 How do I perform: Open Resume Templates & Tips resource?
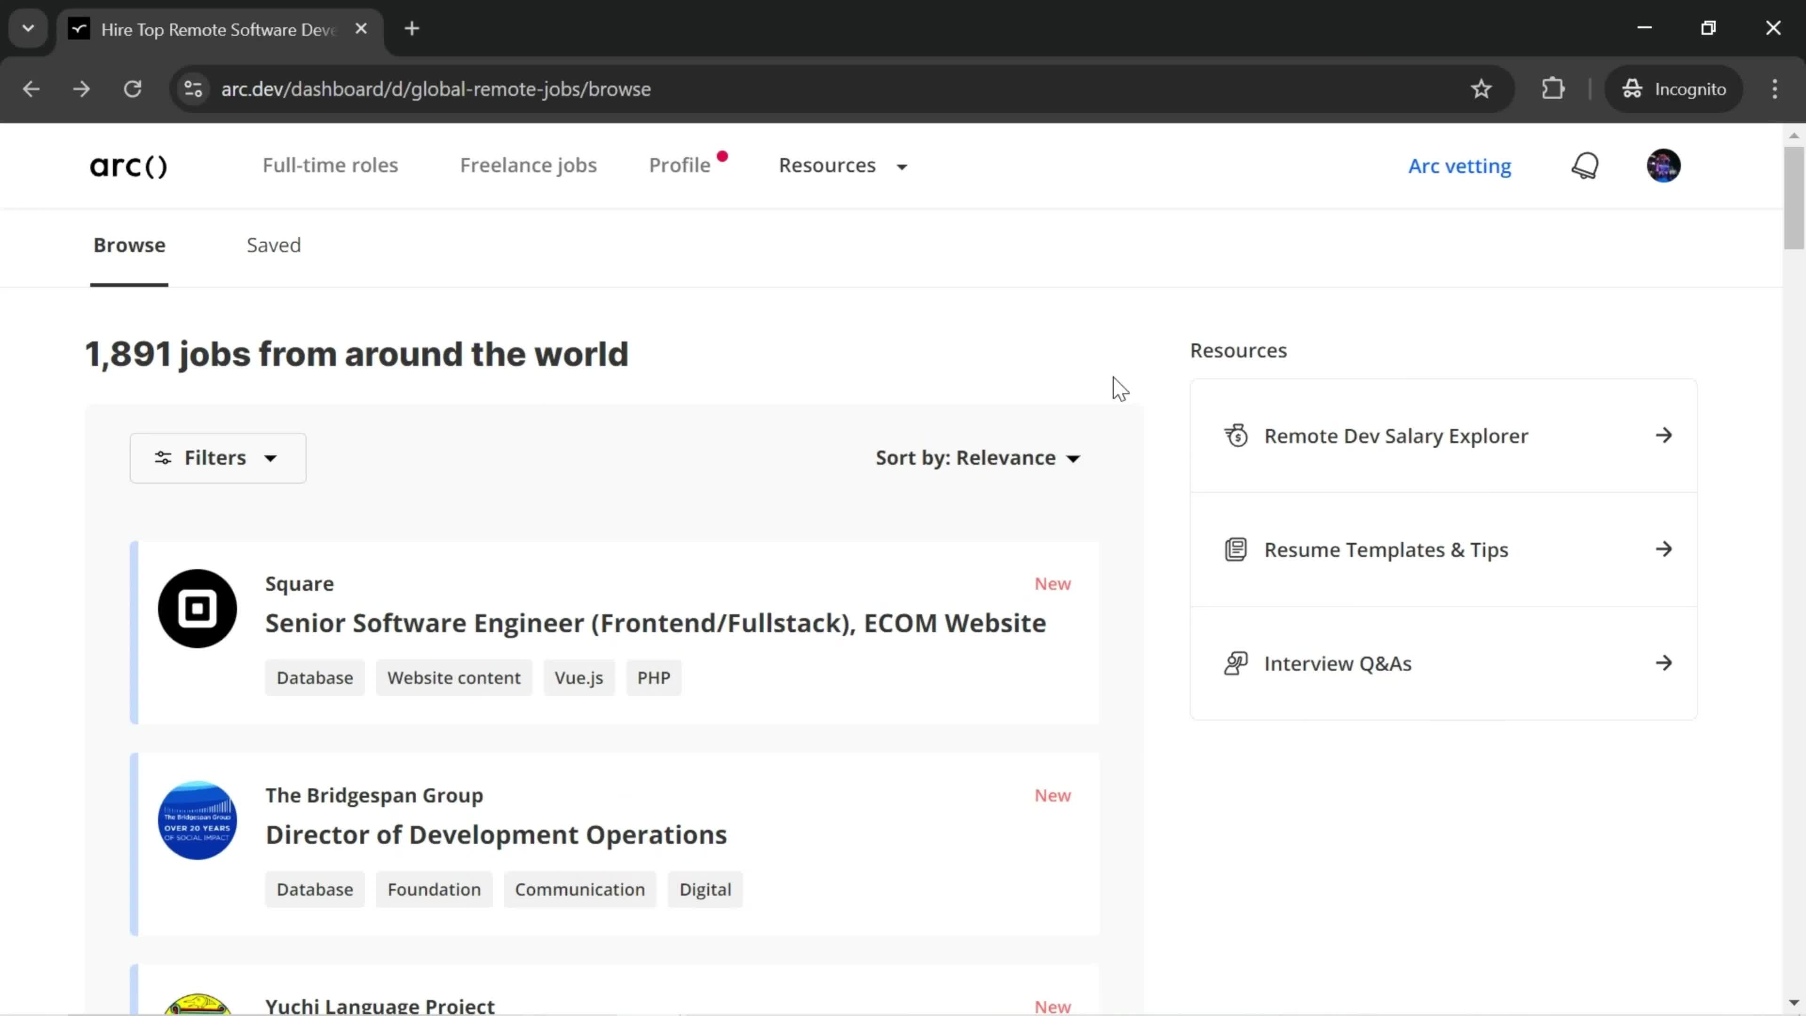(x=1443, y=549)
